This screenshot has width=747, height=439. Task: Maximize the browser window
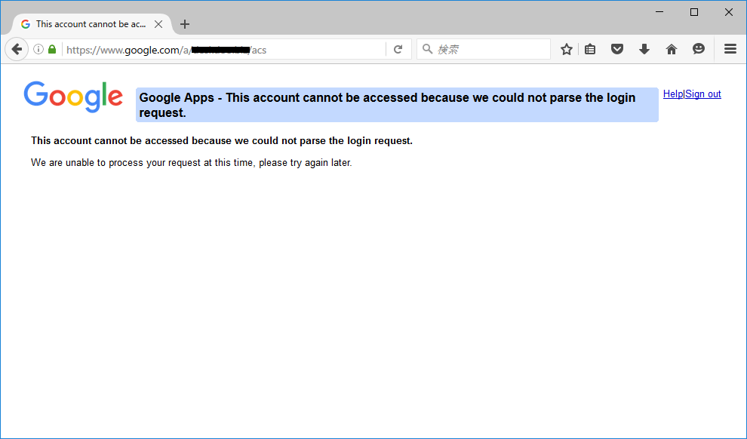694,12
